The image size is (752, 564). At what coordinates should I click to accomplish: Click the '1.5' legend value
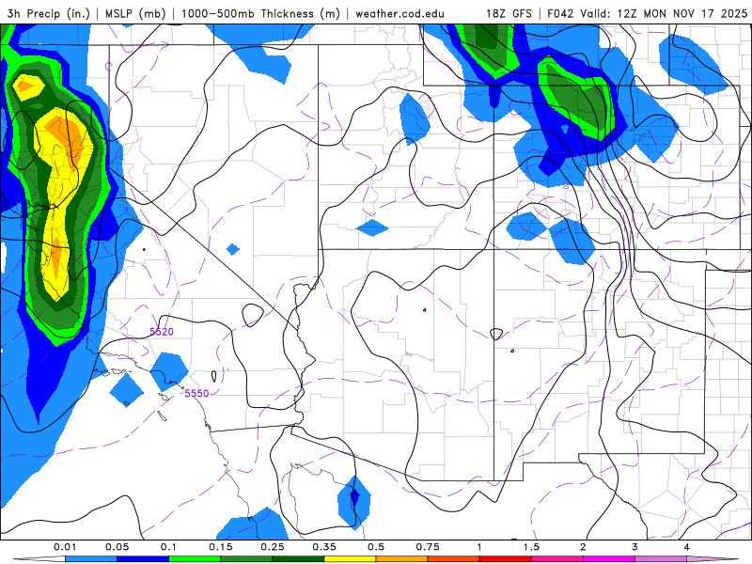tap(531, 547)
